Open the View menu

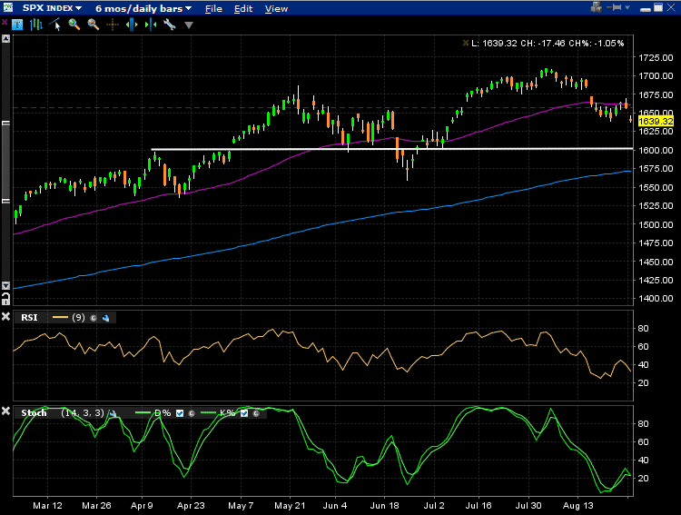click(276, 9)
